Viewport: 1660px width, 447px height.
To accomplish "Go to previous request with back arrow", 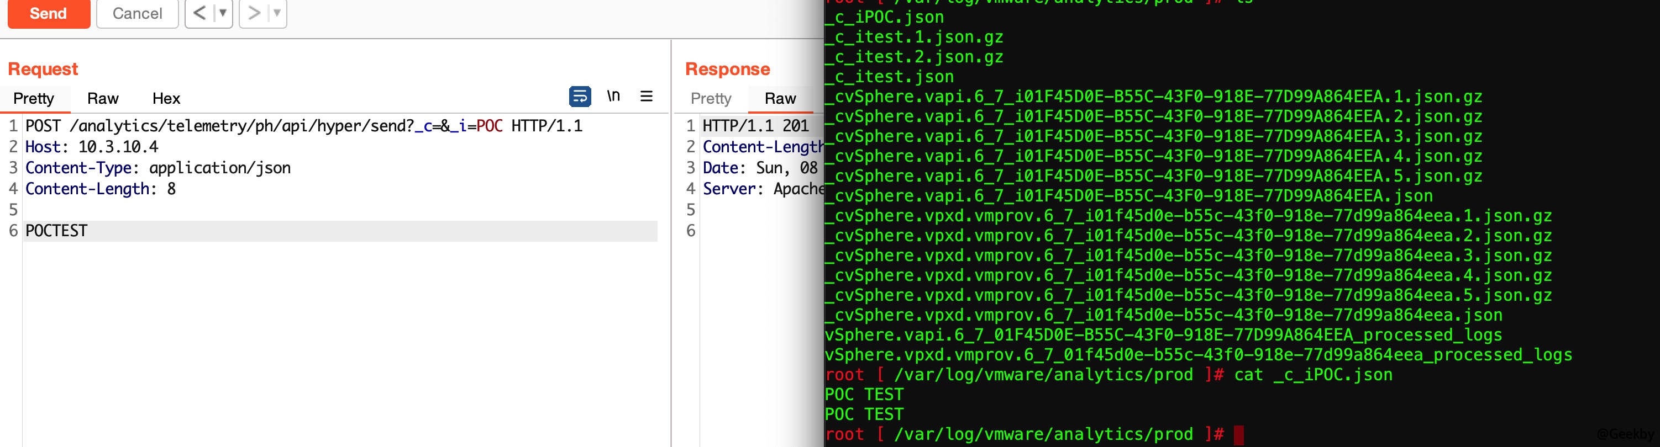I will point(200,13).
